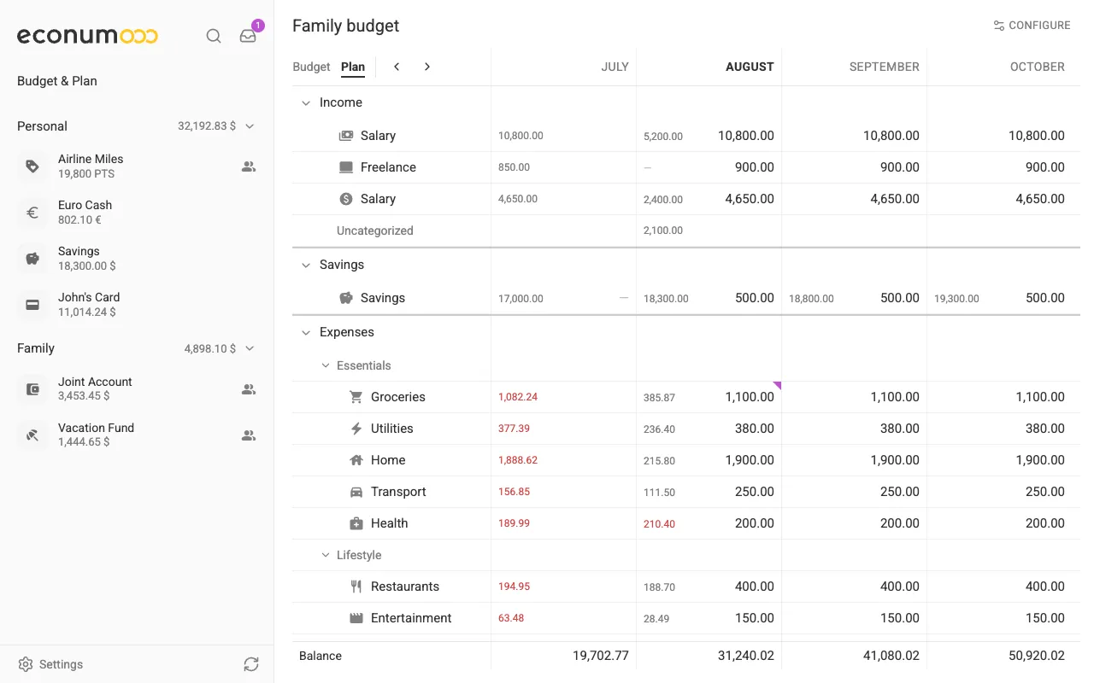1094x683 pixels.
Task: Click the shared users icon next to Vacation Fund
Action: [249, 435]
